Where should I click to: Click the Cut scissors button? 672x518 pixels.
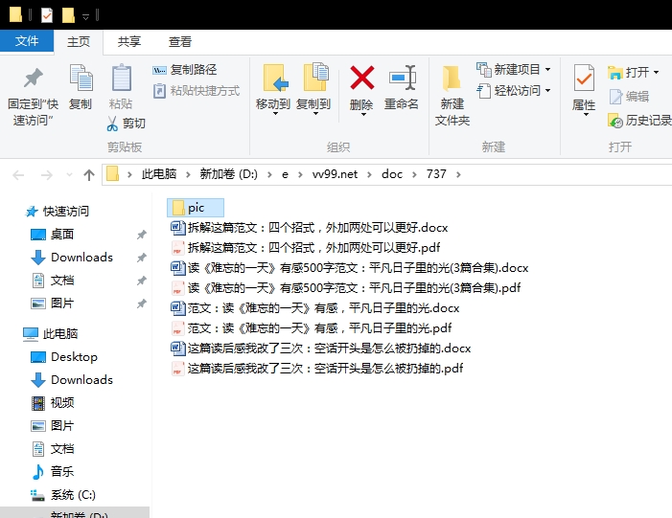[x=126, y=124]
